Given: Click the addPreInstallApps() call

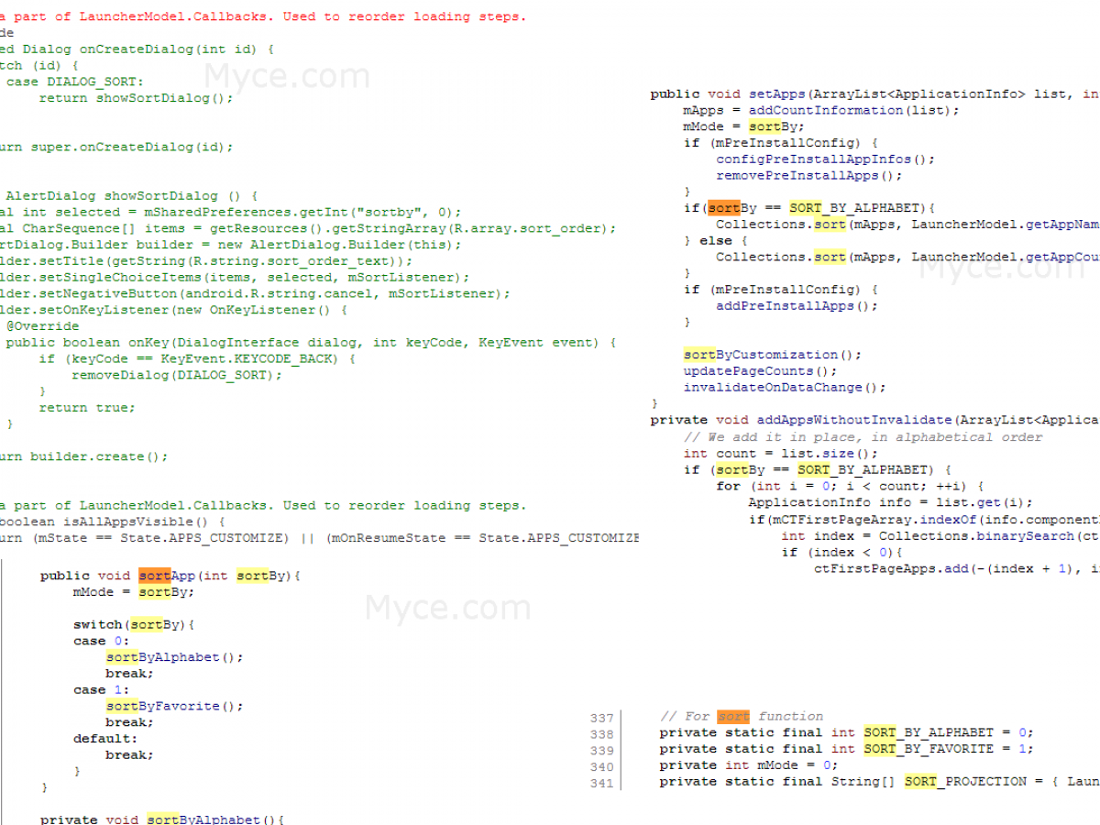Looking at the screenshot, I should point(797,306).
